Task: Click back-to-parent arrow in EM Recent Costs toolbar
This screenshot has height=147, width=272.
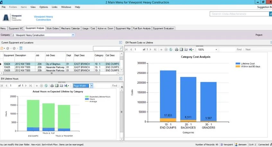Action: click(x=161, y=50)
